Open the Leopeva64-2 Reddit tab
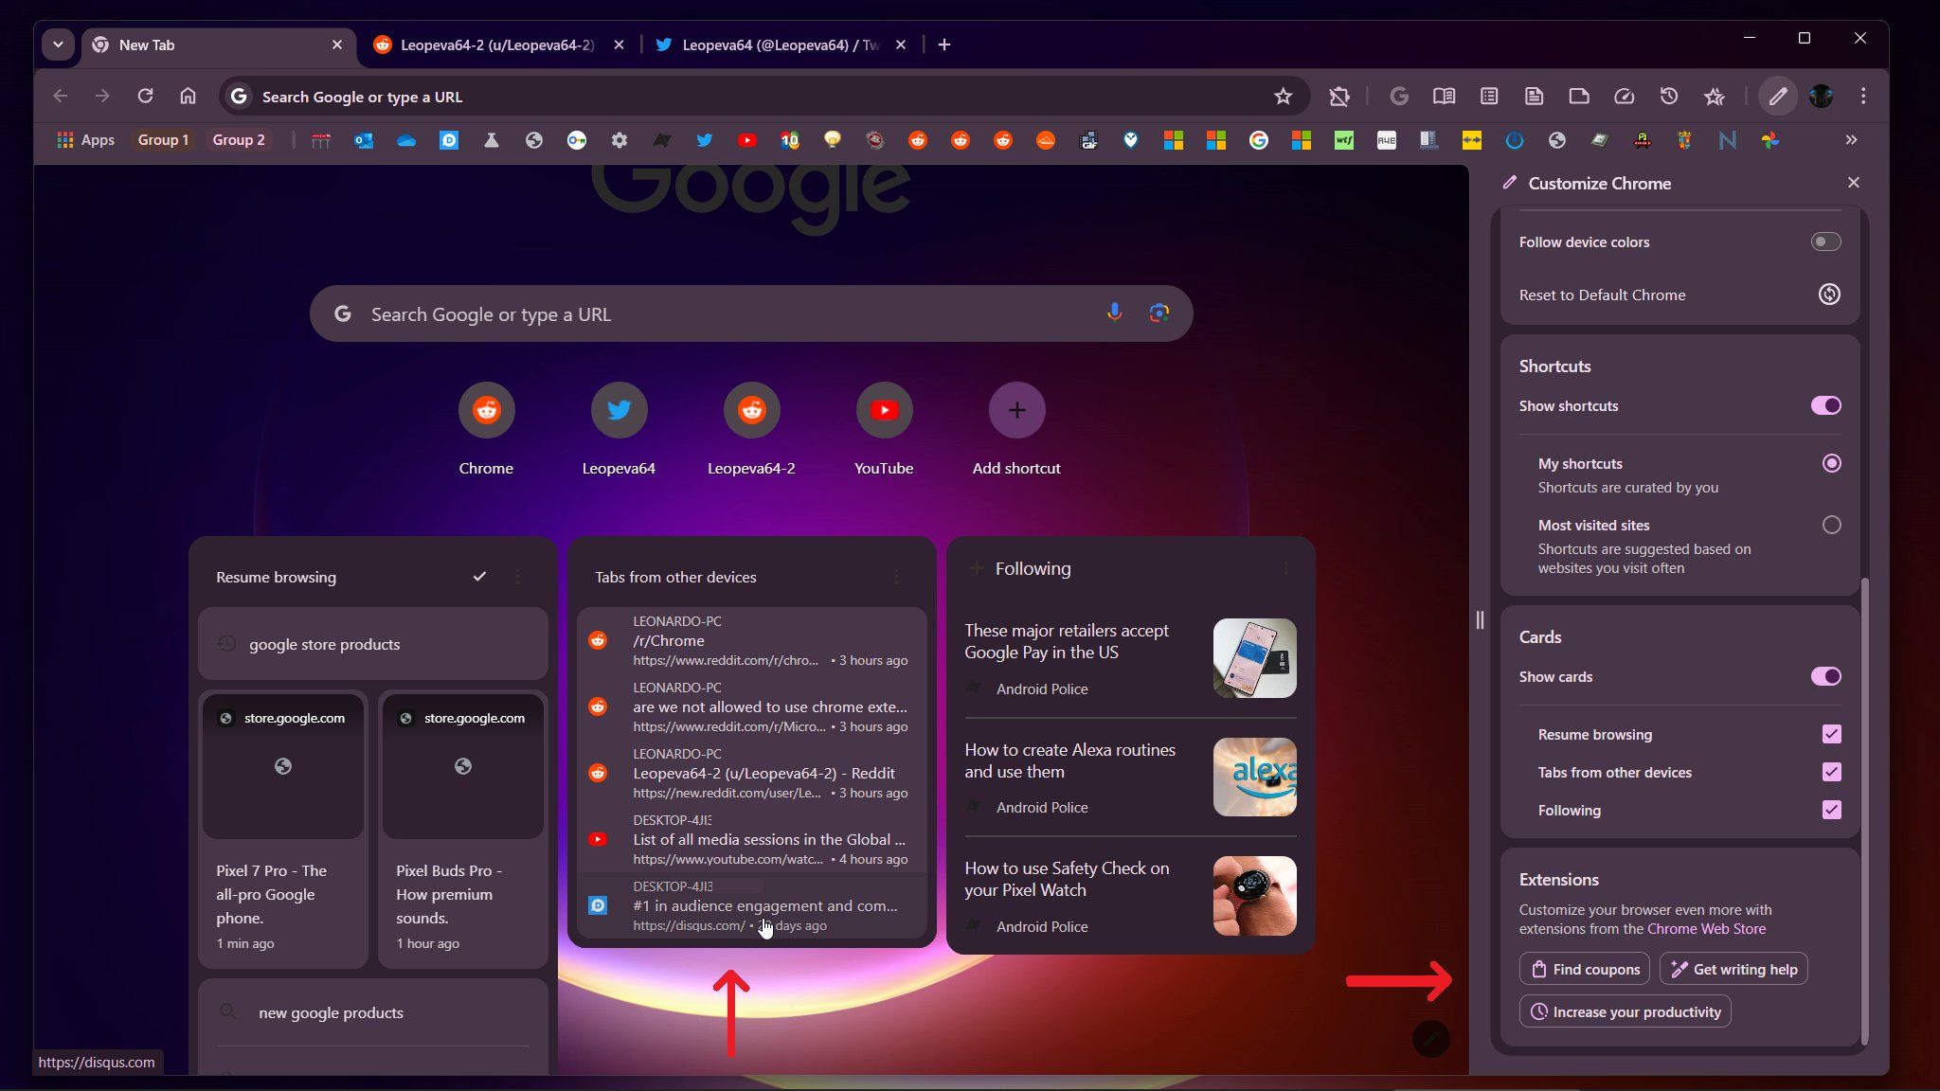Screen dimensions: 1940x1091 493,44
